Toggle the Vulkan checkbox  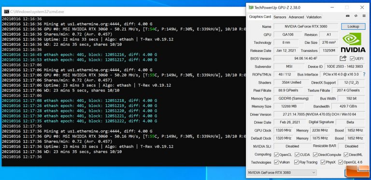point(276,162)
